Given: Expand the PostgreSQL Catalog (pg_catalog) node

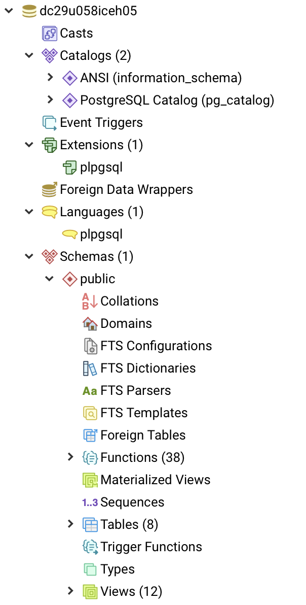Looking at the screenshot, I should [x=50, y=100].
